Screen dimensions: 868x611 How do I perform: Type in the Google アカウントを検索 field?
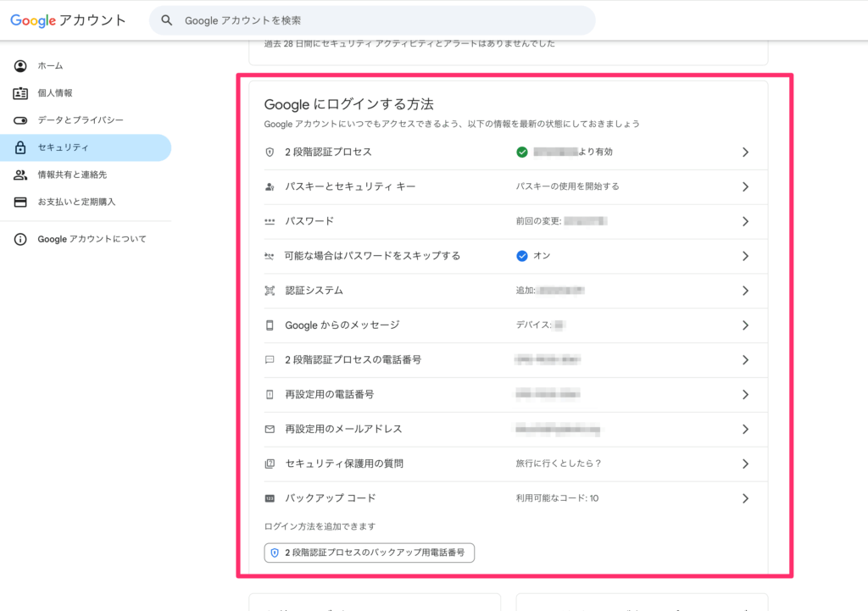(381, 20)
